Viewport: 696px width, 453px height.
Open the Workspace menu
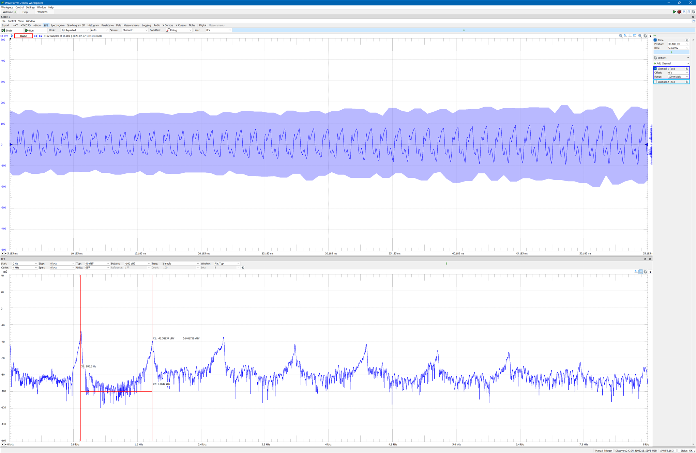tap(7, 7)
